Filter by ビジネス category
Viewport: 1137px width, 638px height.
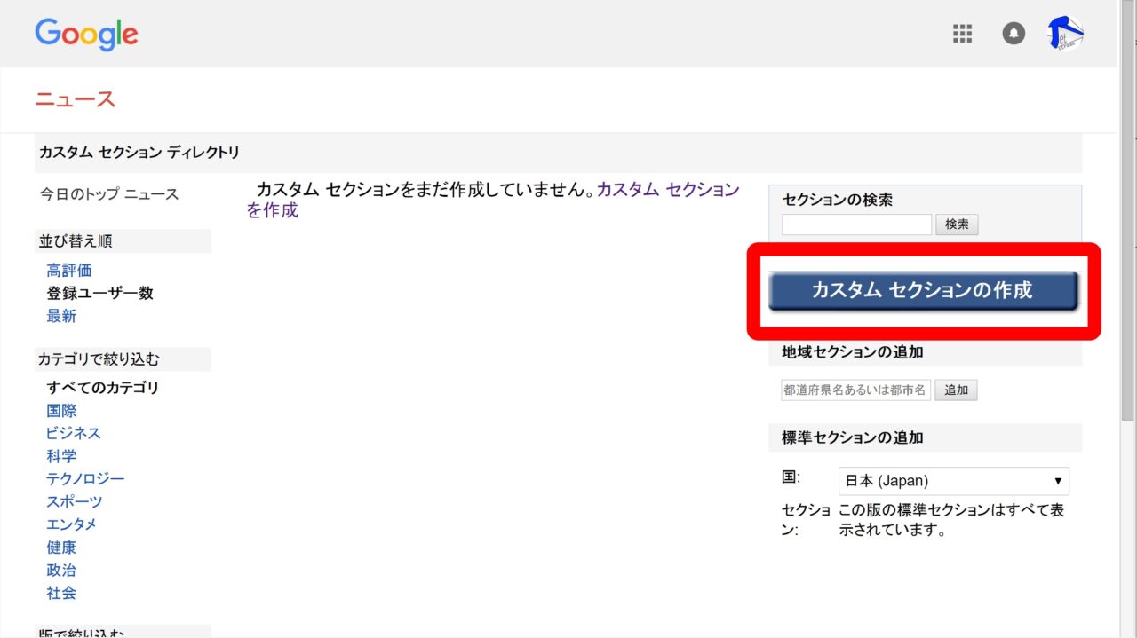(x=74, y=433)
